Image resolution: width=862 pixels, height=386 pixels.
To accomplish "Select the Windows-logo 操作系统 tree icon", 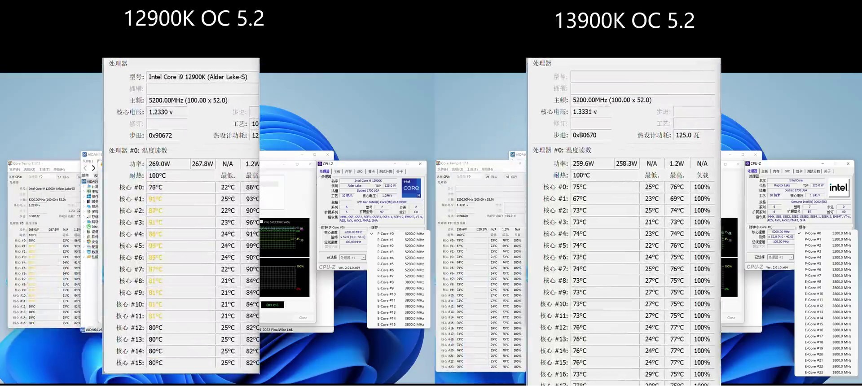I will [x=89, y=197].
